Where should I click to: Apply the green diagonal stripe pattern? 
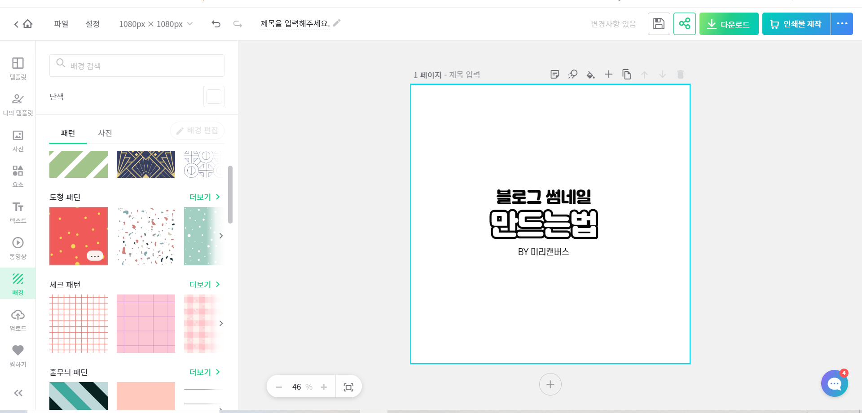79,164
